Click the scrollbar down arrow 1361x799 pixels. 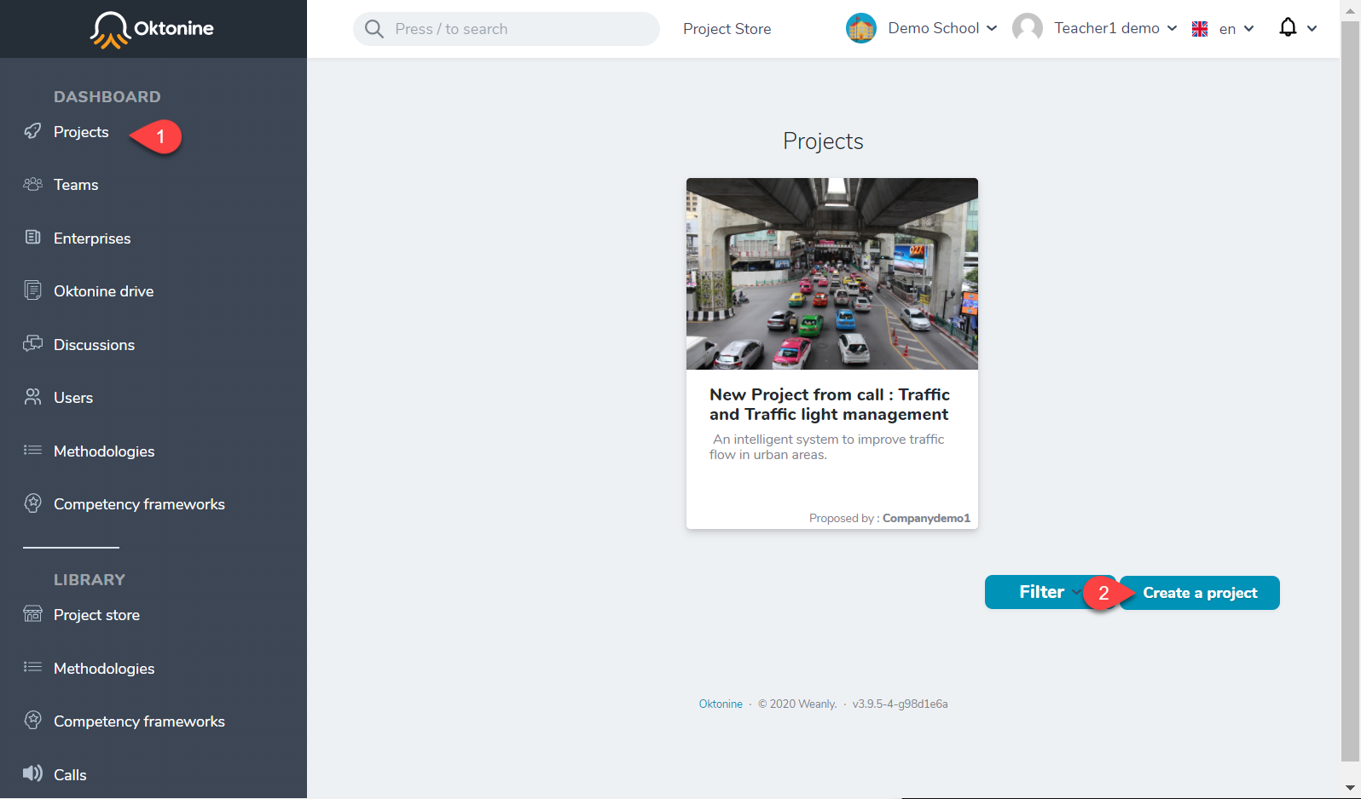[1350, 788]
